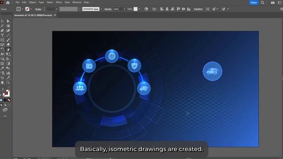Open the stroke color dropdown arrow

tap(31, 9)
